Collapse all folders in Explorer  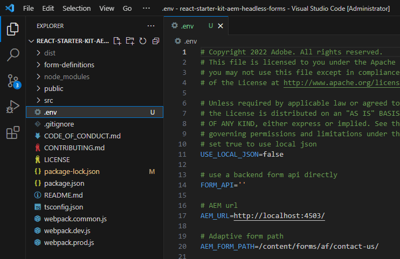tap(156, 41)
